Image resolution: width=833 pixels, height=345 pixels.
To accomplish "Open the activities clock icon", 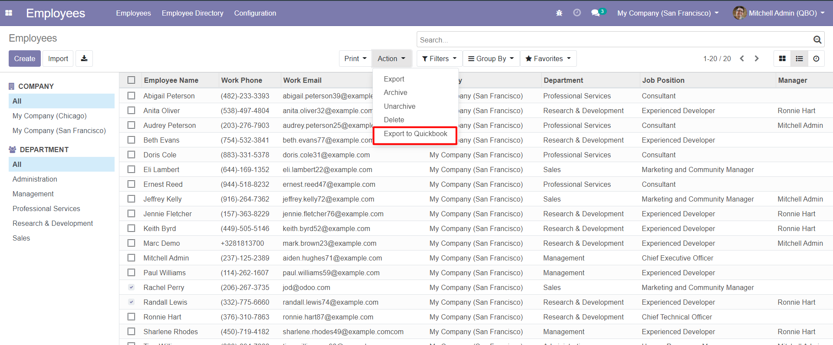I will (577, 13).
